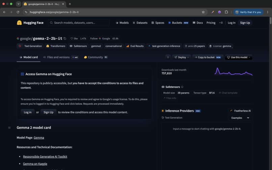Toggle the table of contents icon
The height and width of the screenshot is (170, 272).
[9, 128]
